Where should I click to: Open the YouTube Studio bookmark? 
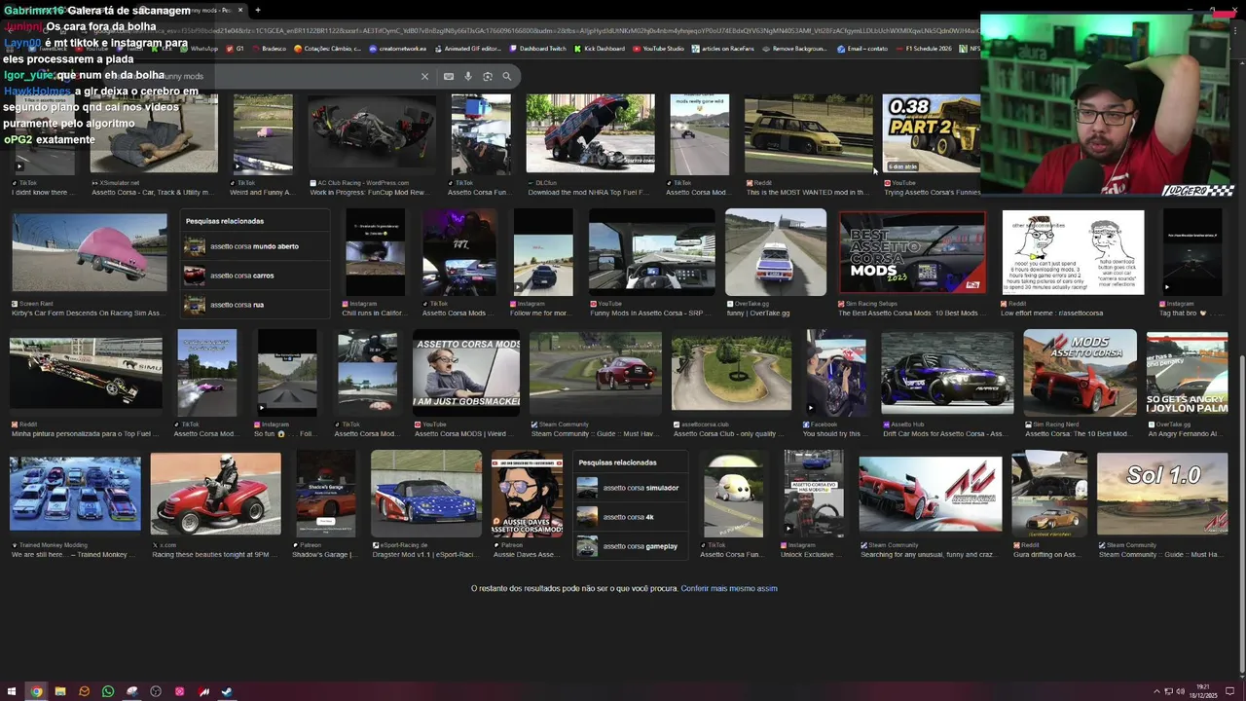pos(659,49)
